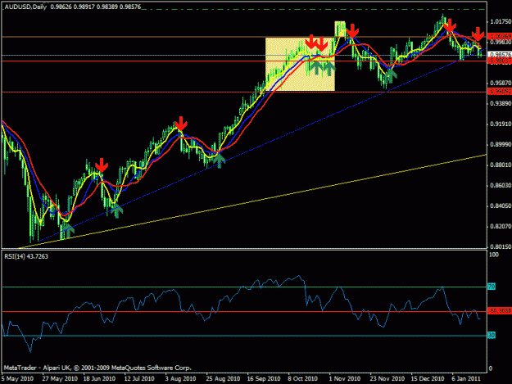Select the red horizontal 50 line in RSI
The width and height of the screenshot is (512, 384).
tap(244, 312)
